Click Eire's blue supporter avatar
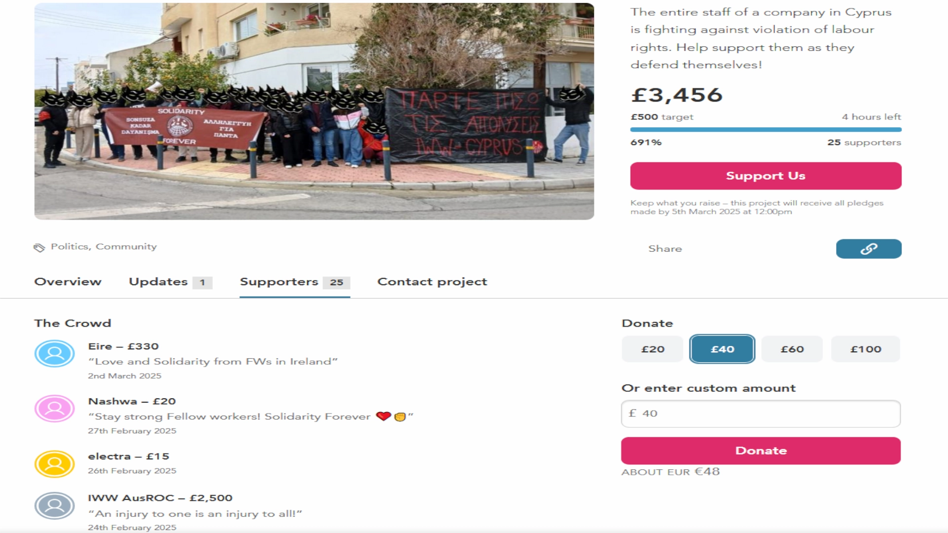 click(55, 353)
